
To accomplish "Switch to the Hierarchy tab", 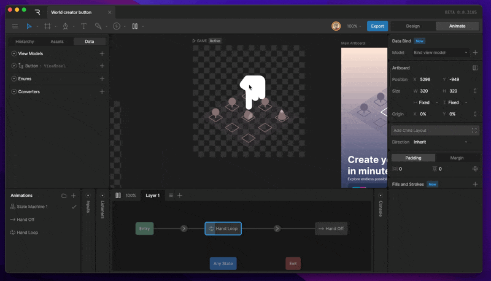I will 25,41.
